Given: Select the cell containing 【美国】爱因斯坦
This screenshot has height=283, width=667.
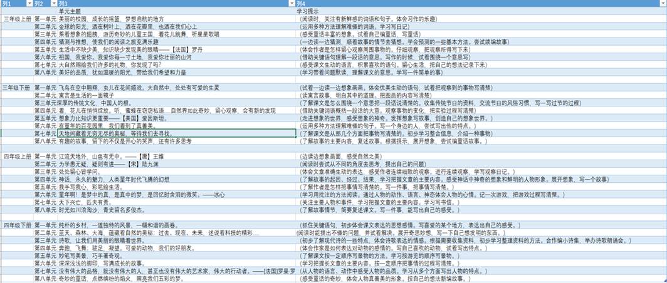Looking at the screenshot, I should coord(125,117).
